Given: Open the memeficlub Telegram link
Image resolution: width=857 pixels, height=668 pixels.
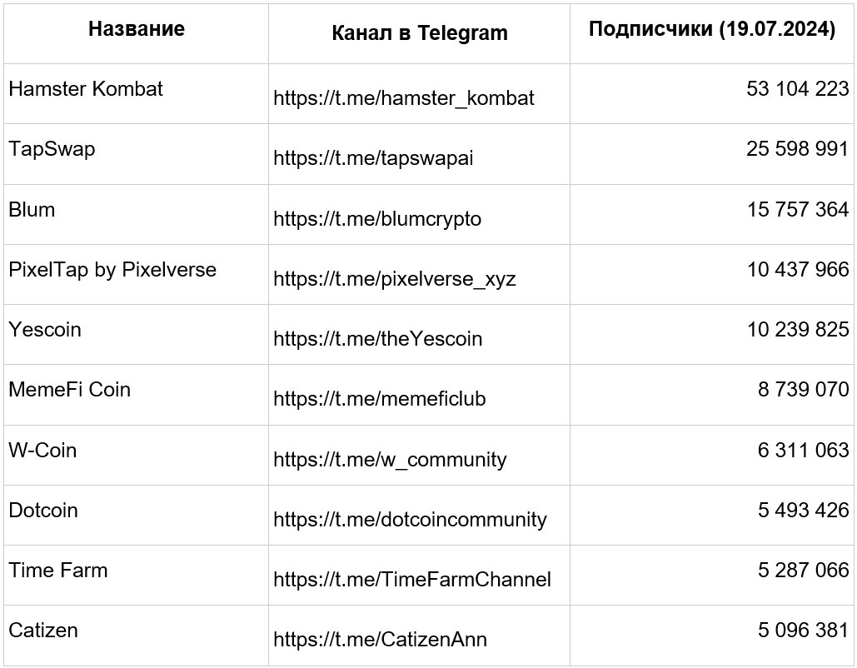Looking at the screenshot, I should 379,399.
